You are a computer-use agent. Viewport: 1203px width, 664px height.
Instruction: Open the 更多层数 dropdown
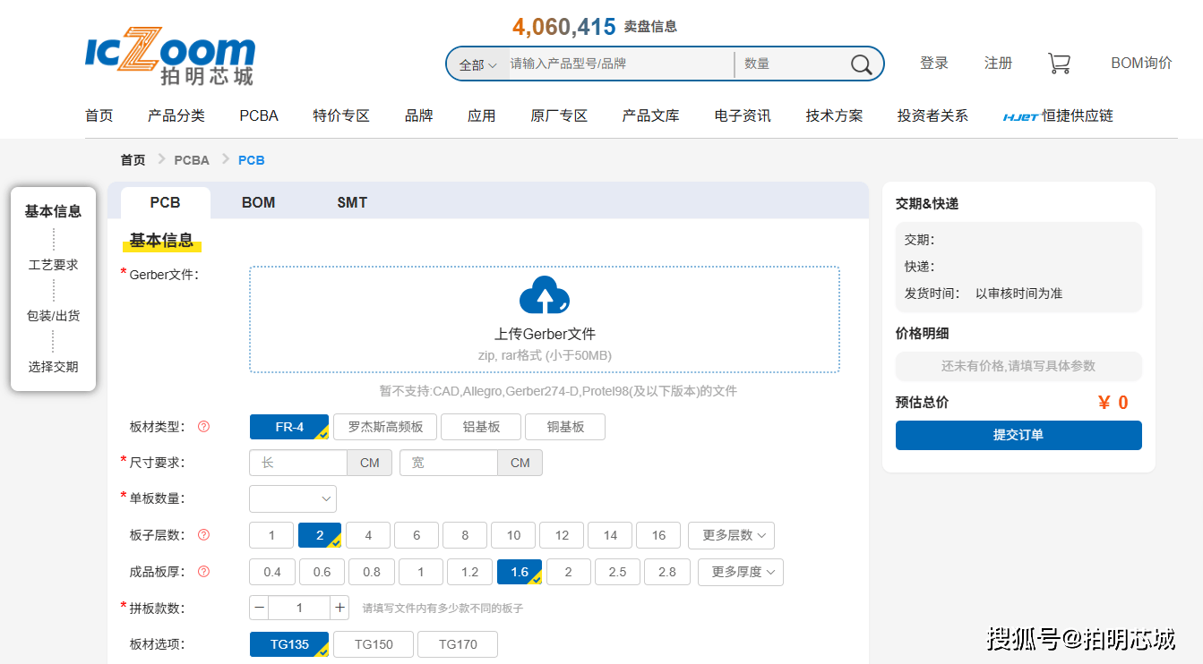(x=731, y=535)
